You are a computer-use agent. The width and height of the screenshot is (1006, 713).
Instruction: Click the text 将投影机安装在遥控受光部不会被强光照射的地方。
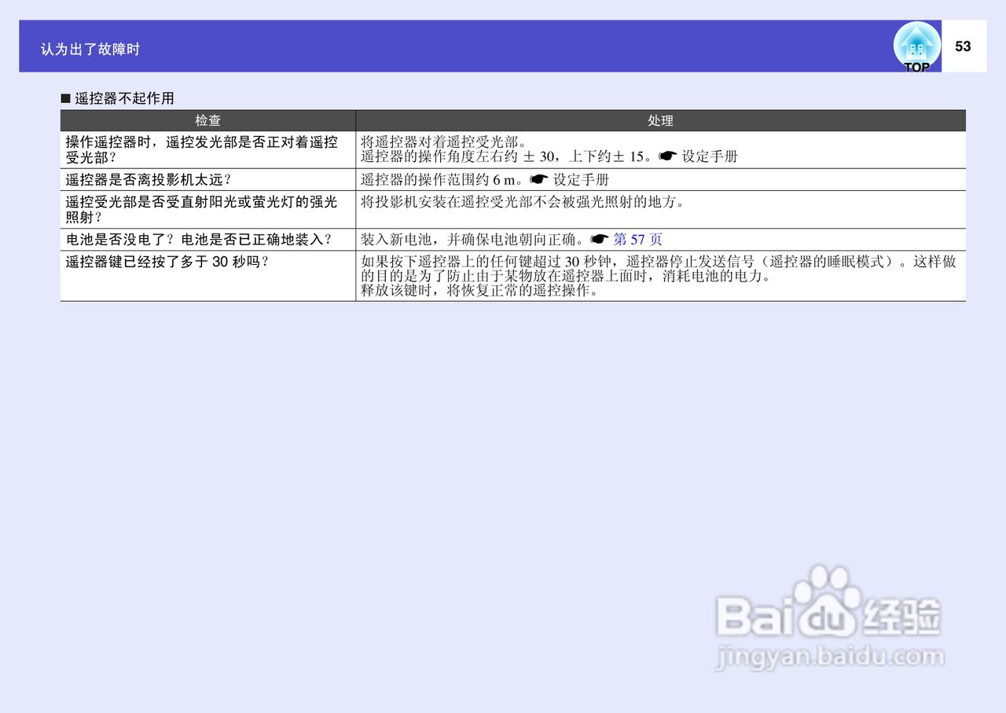(x=523, y=202)
